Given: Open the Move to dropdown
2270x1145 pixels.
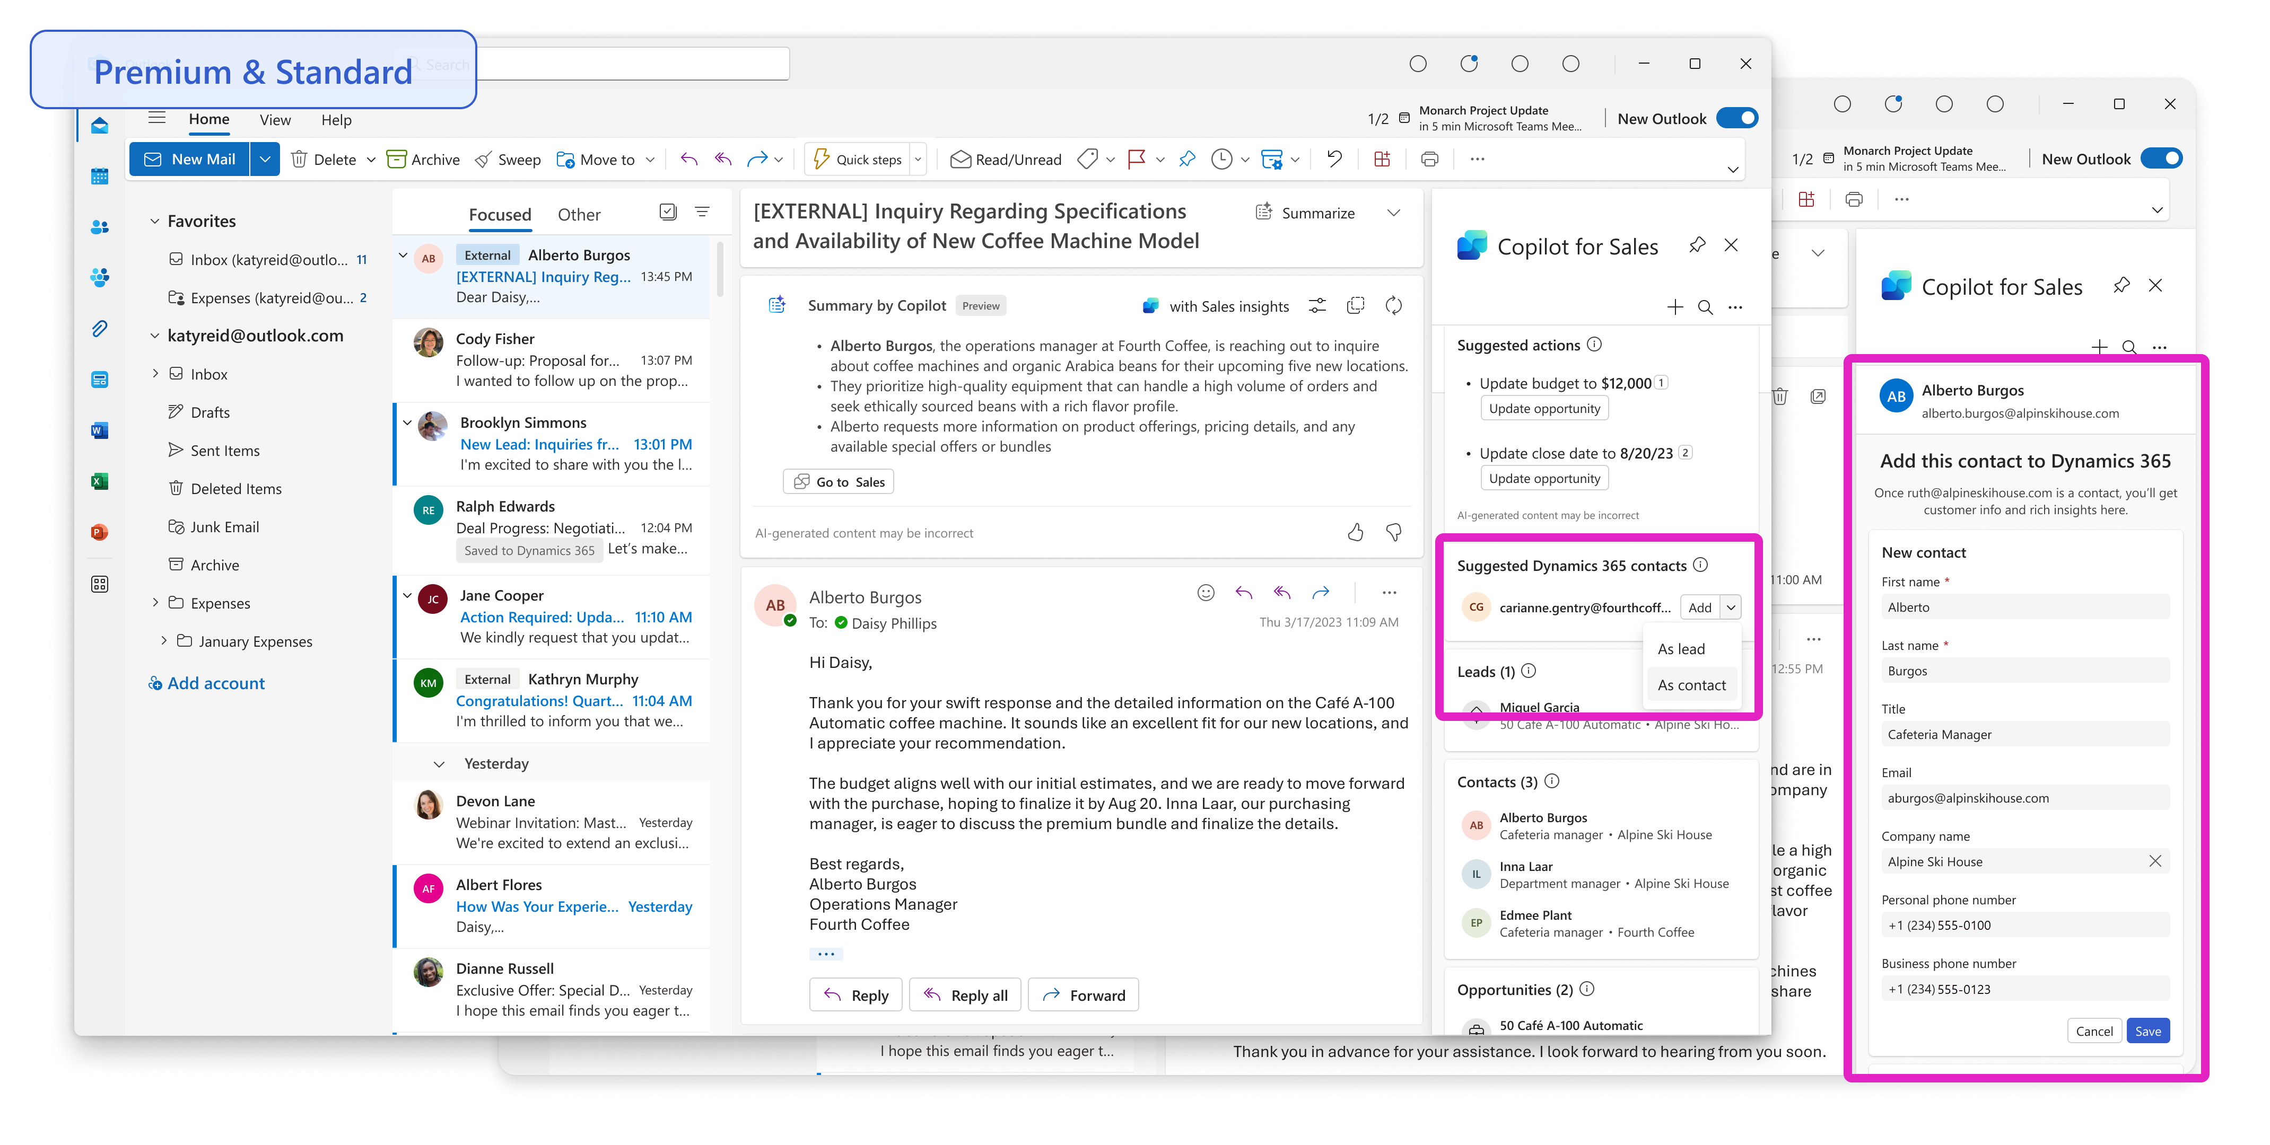Looking at the screenshot, I should coord(650,160).
